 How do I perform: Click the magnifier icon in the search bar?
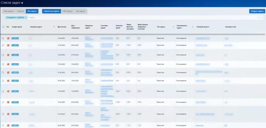[x=258, y=17]
